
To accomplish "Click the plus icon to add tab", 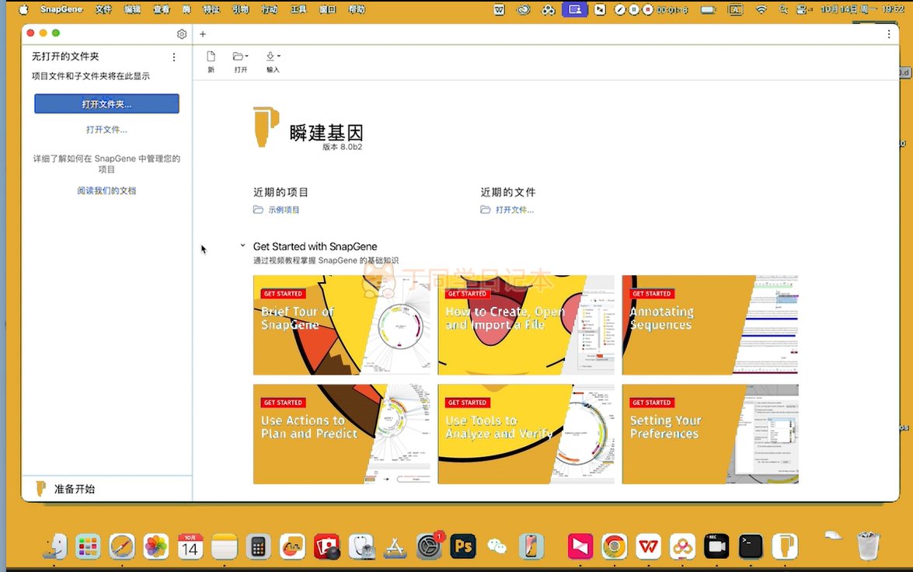I will 203,34.
